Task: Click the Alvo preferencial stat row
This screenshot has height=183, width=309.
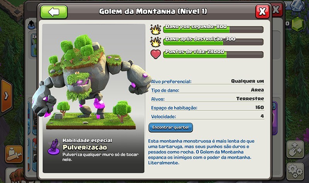Action: point(207,81)
